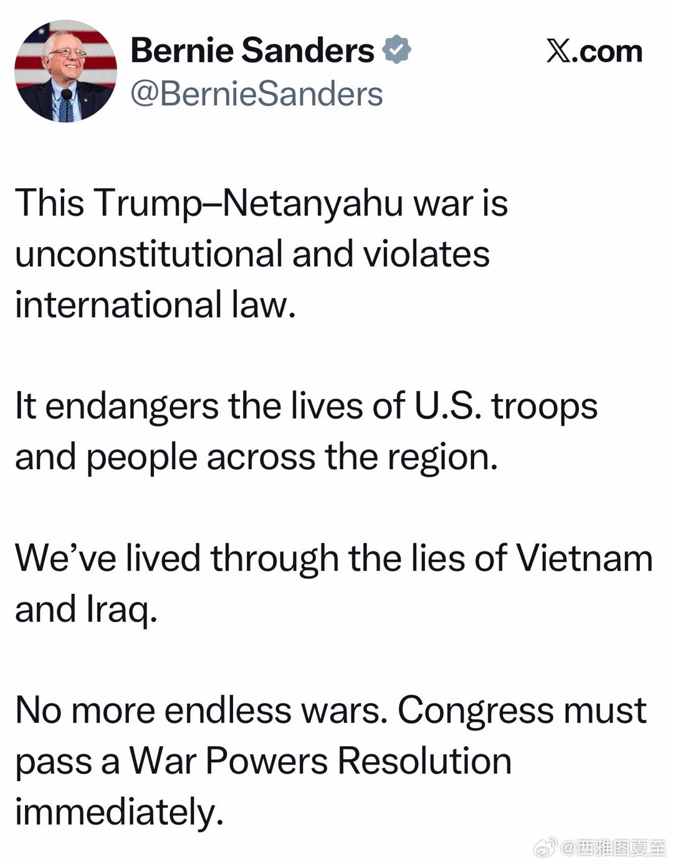
Task: Open Bernie Sanders' profile picture
Action: click(x=66, y=71)
